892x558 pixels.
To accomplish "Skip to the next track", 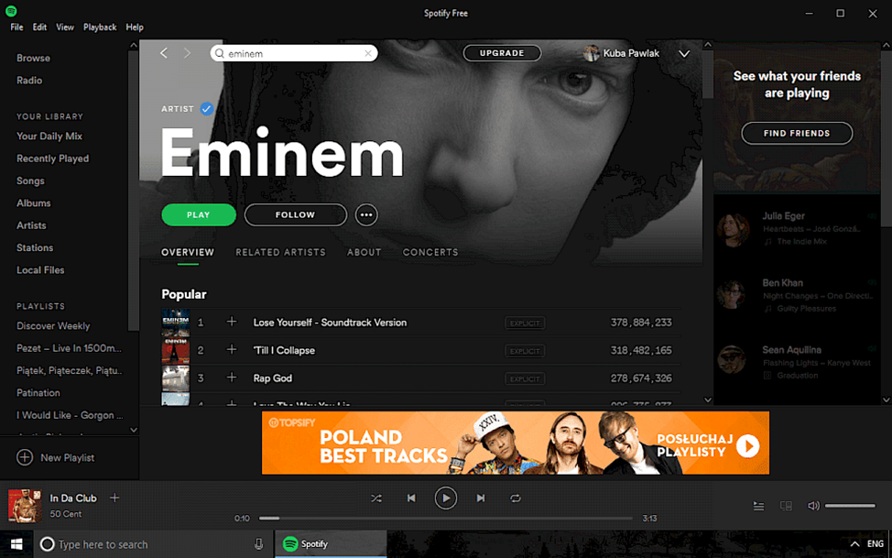I will point(481,498).
